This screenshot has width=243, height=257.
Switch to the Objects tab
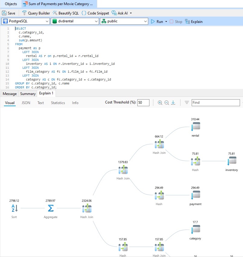(11, 4)
